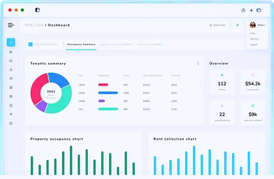Click the debt icon above $9k
Screen dimensions: 274x179
coord(253,106)
